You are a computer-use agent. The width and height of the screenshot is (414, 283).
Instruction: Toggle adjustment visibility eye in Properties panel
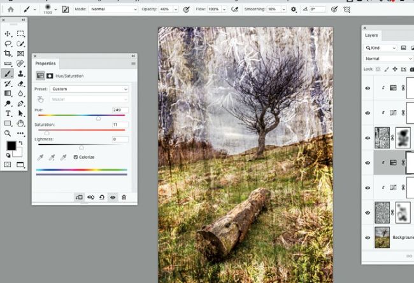tap(113, 197)
